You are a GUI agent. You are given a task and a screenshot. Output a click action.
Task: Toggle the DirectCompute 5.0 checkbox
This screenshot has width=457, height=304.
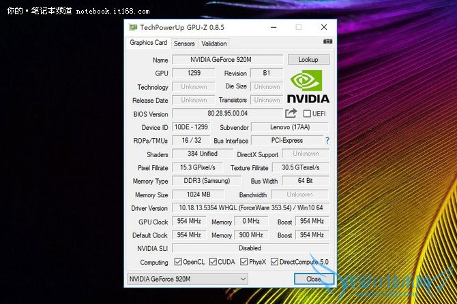click(274, 262)
